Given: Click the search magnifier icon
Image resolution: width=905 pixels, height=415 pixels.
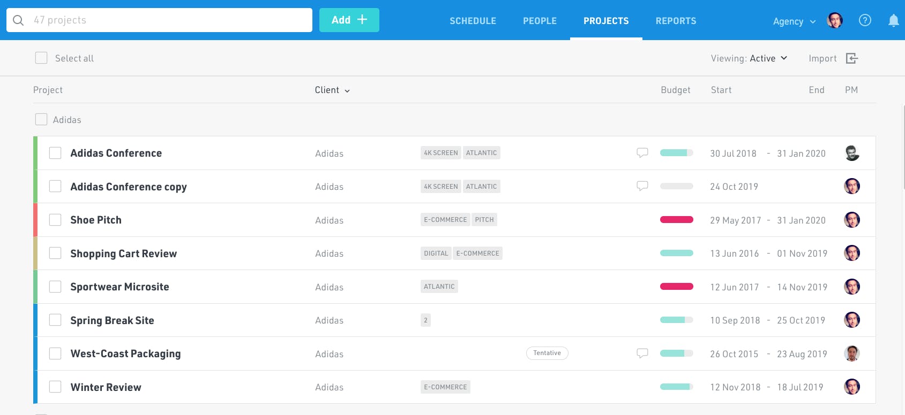Looking at the screenshot, I should 18,20.
